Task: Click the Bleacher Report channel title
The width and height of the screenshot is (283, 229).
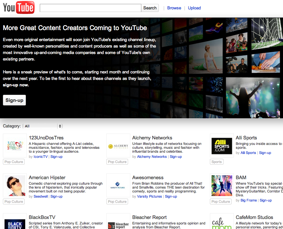Action: [149, 217]
